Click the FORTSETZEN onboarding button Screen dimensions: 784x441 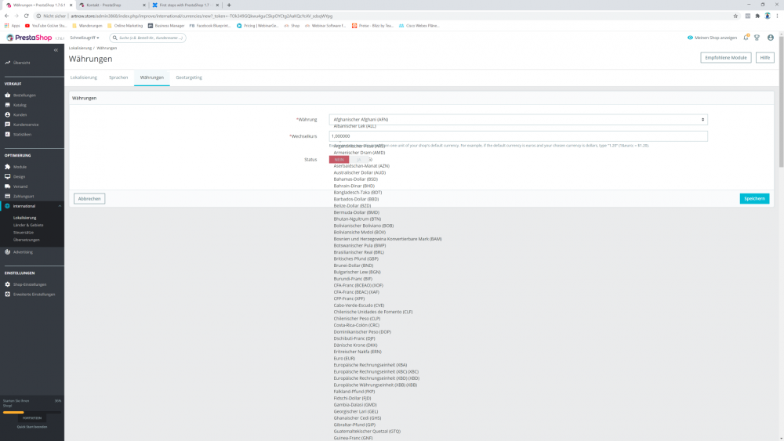(x=32, y=418)
